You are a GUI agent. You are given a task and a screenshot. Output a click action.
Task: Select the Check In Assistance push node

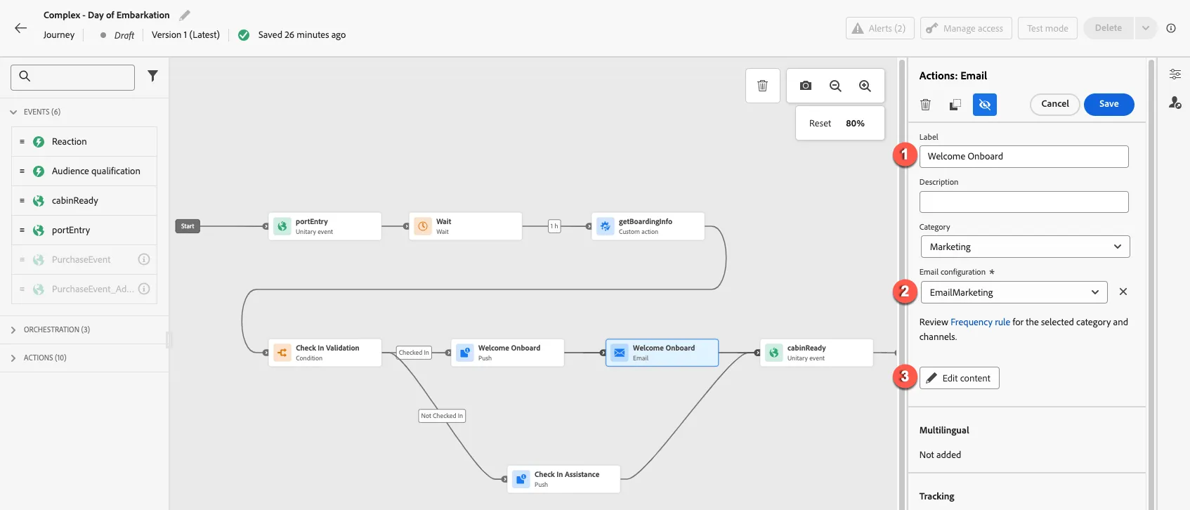(x=564, y=479)
